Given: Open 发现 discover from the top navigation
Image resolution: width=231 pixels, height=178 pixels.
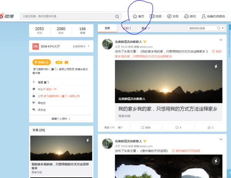Looking at the screenshot, I should pyautogui.click(x=172, y=17).
